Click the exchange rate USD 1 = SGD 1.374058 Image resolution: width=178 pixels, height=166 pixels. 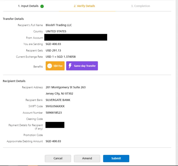[61, 57]
